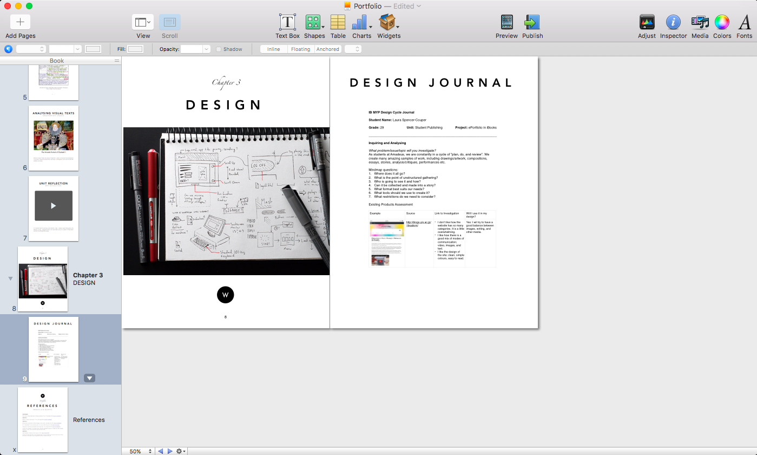
Task: Click the Publish toolbar icon
Action: pyautogui.click(x=532, y=22)
